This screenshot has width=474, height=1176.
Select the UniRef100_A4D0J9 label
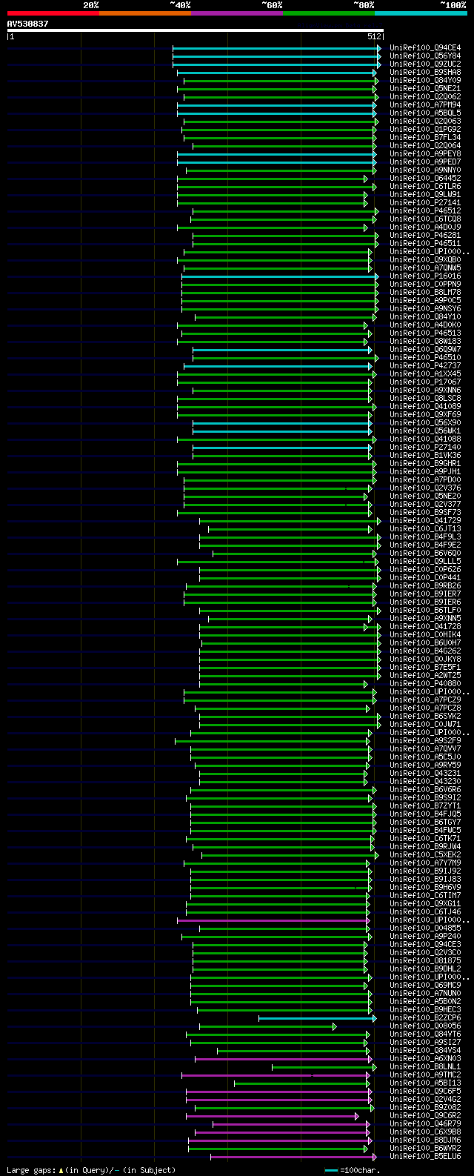point(425,227)
